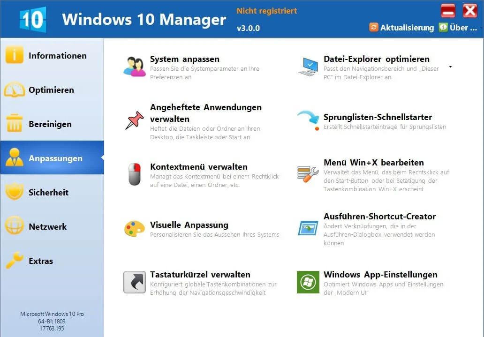Viewport: 484px width, 337px height.
Task: Click the paint palette icon
Action: [135, 229]
